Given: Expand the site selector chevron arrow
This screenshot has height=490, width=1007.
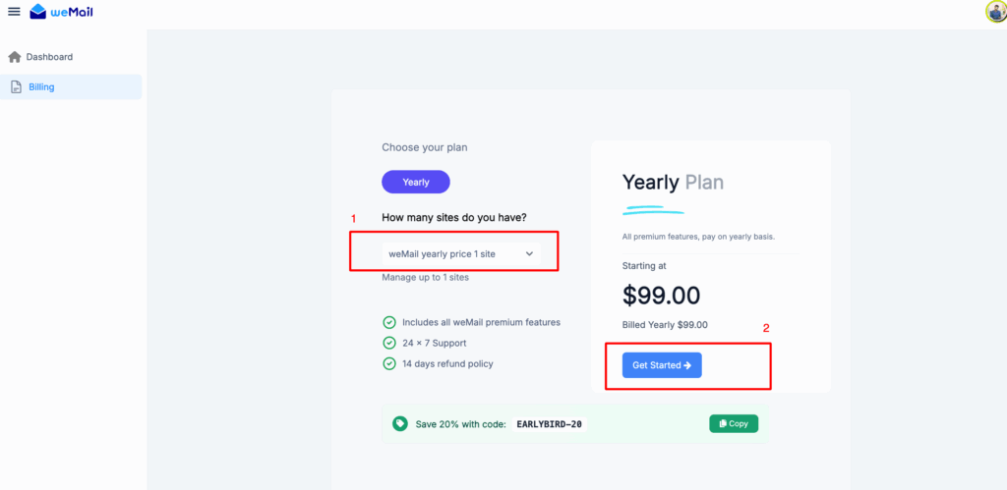Looking at the screenshot, I should coord(529,253).
